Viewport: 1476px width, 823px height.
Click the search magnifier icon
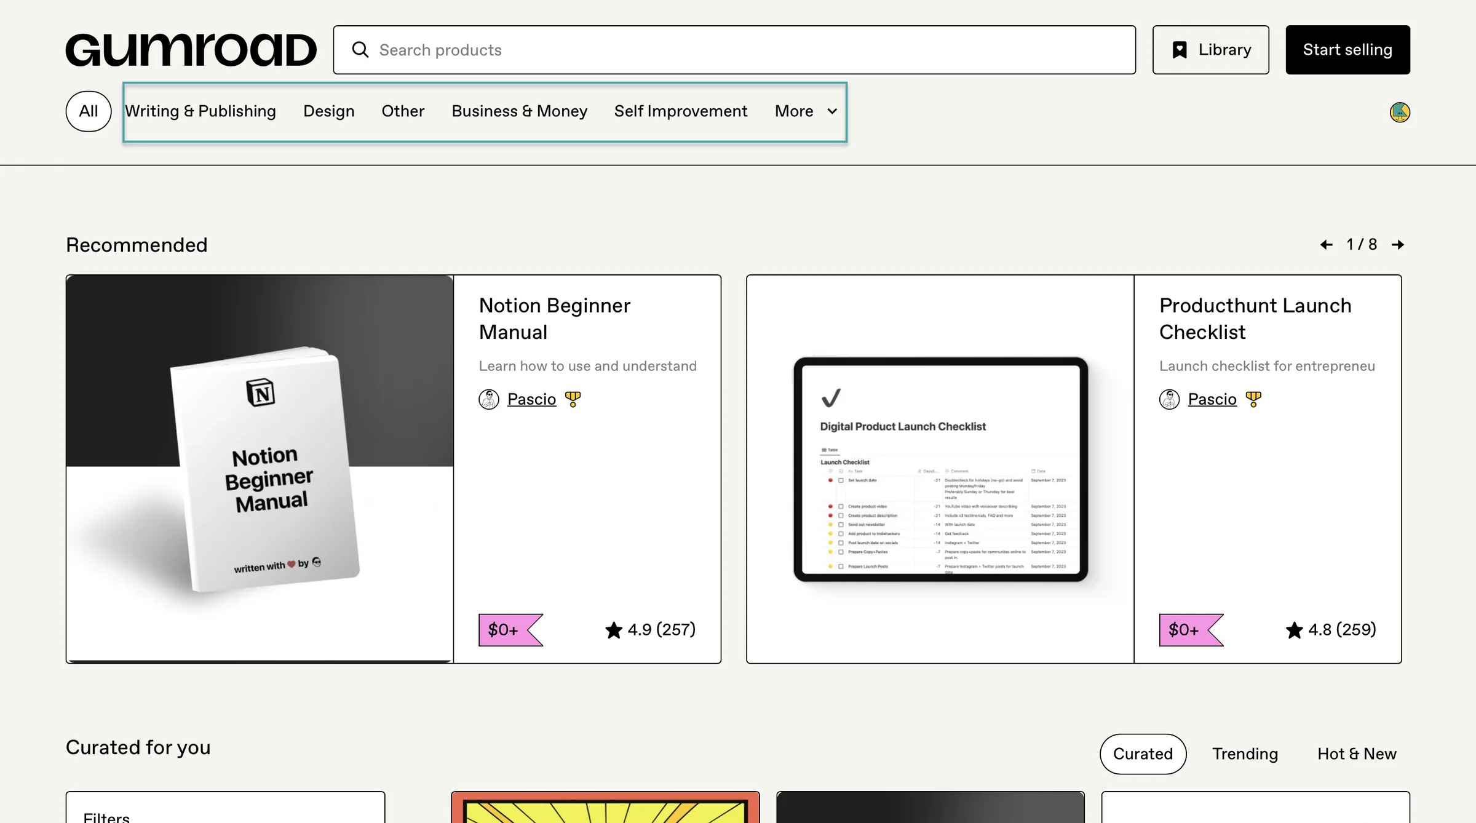point(360,50)
